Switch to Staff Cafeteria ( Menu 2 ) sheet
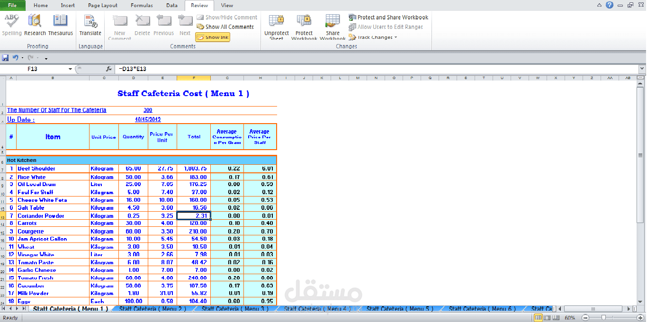This screenshot has height=322, width=647. pyautogui.click(x=152, y=309)
